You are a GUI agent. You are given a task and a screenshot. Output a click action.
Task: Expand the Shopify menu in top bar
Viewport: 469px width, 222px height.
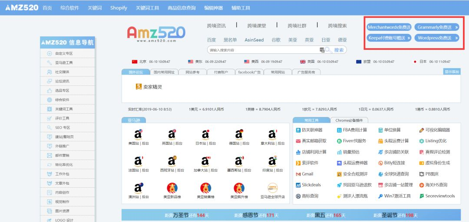[x=119, y=8]
